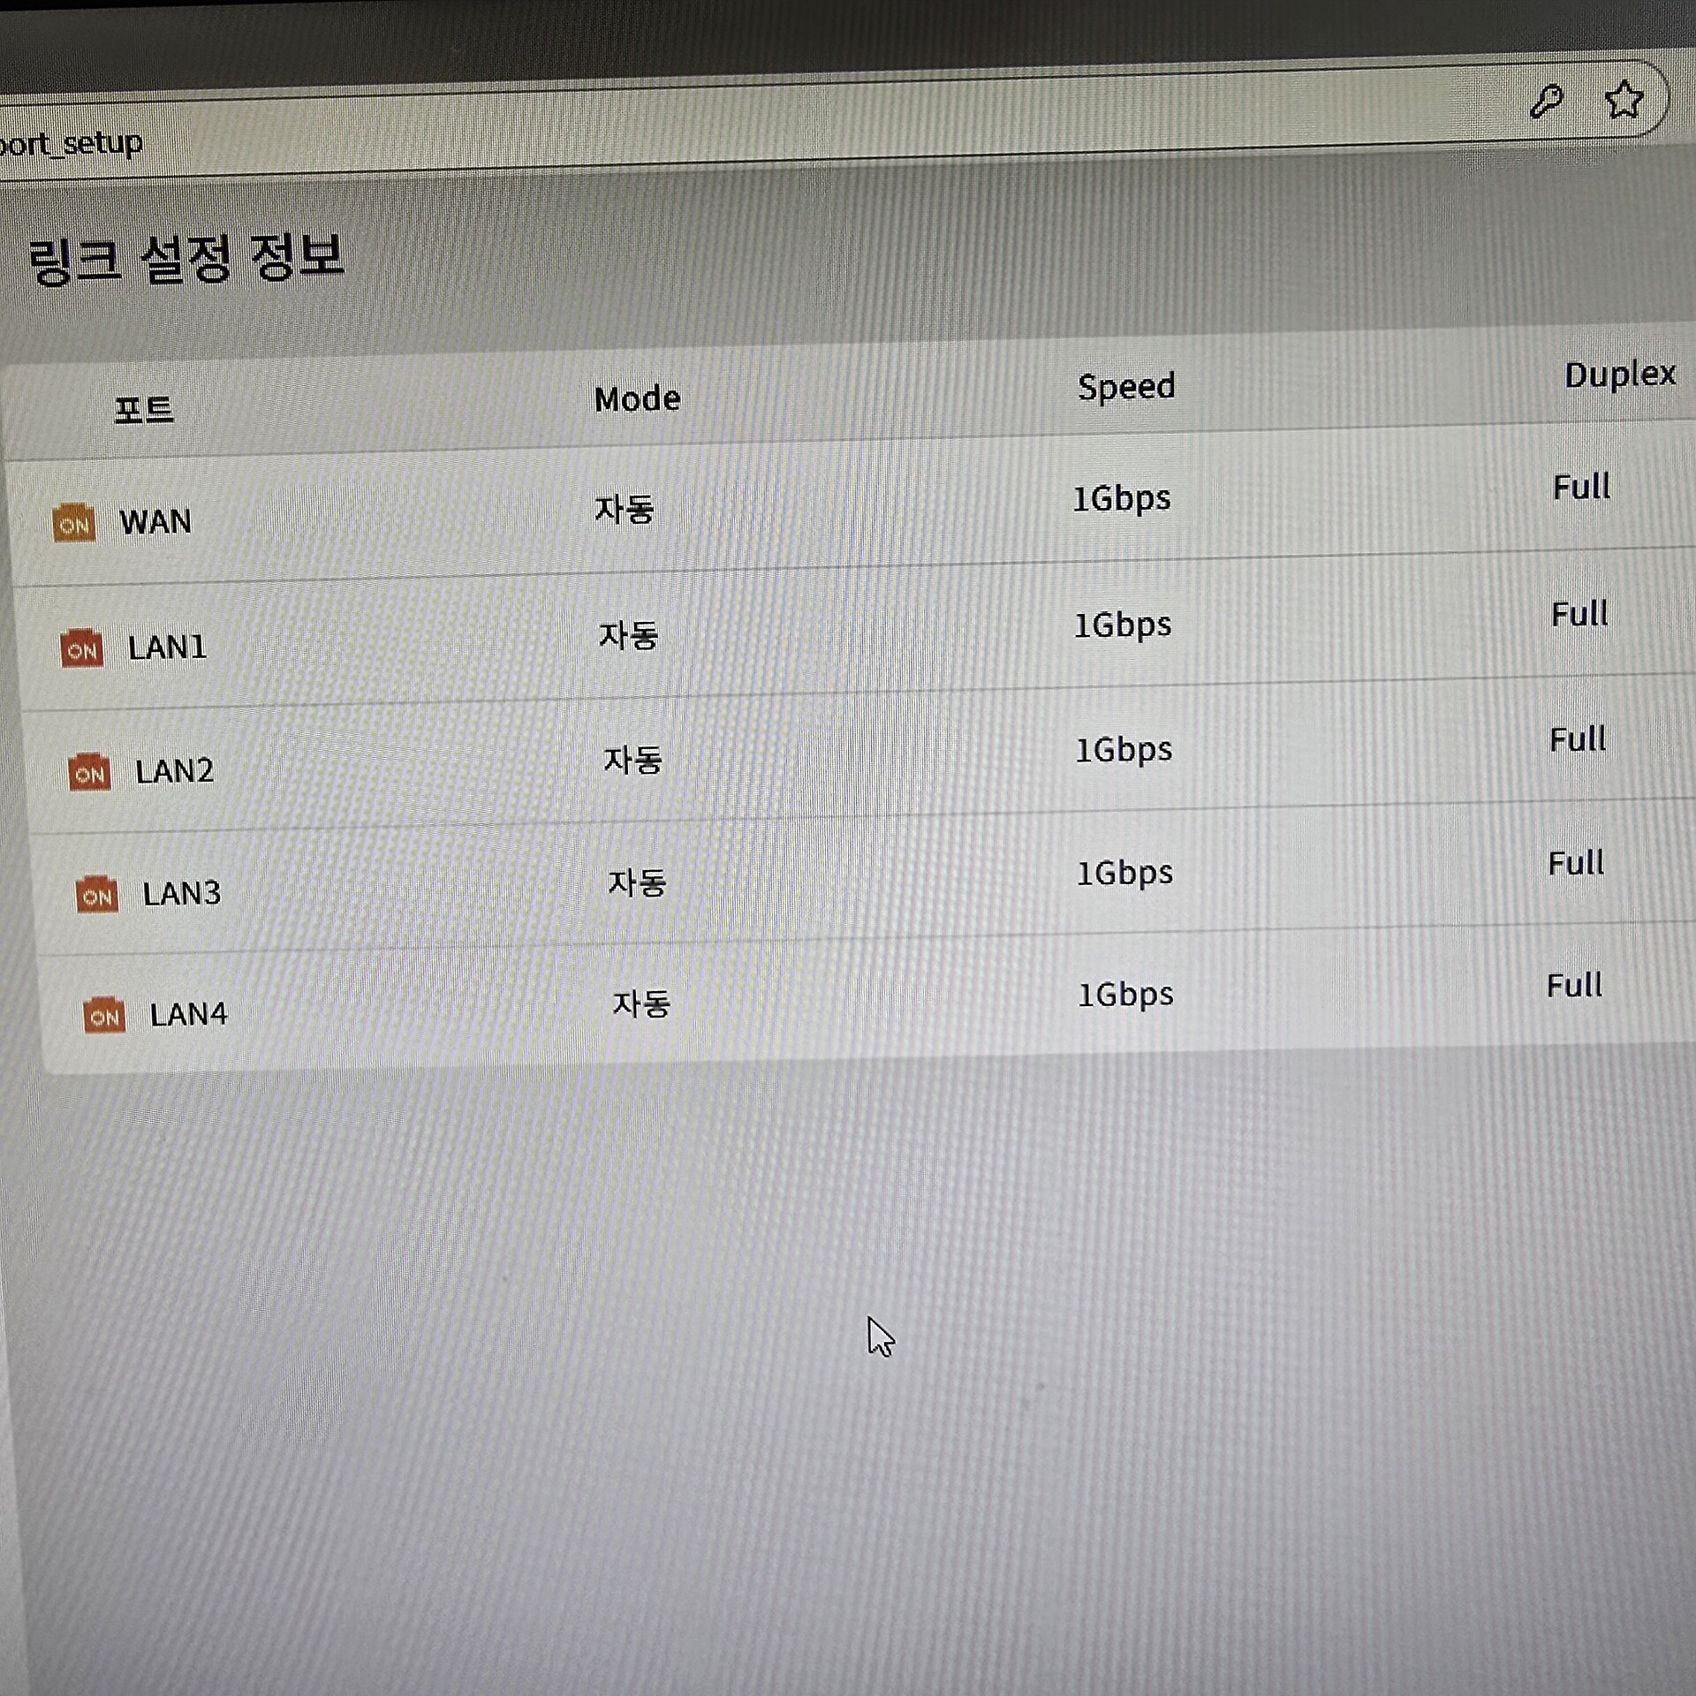This screenshot has width=1696, height=1696.
Task: Click the Speed column header
Action: click(x=1126, y=387)
